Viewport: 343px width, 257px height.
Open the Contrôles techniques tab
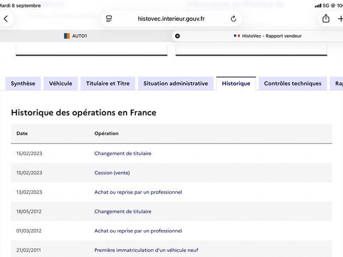tap(293, 84)
